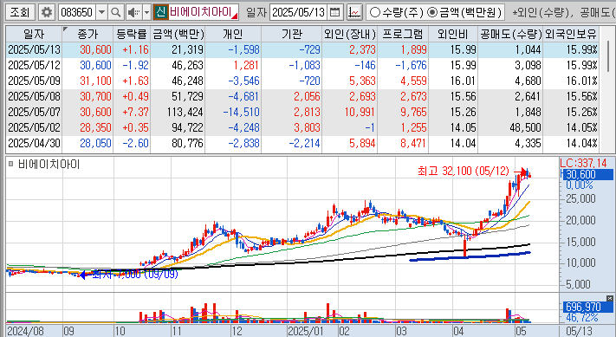Click the 개인 column header

233,34
